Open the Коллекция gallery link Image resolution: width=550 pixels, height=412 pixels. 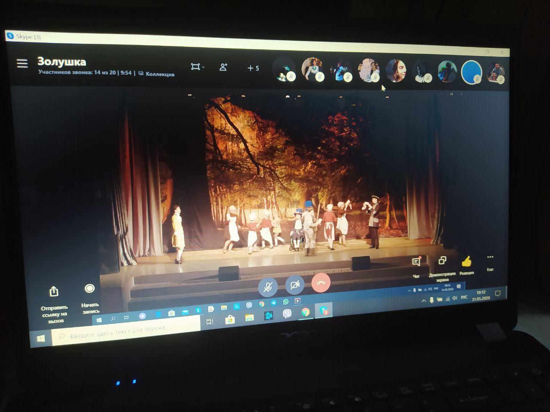pos(157,74)
